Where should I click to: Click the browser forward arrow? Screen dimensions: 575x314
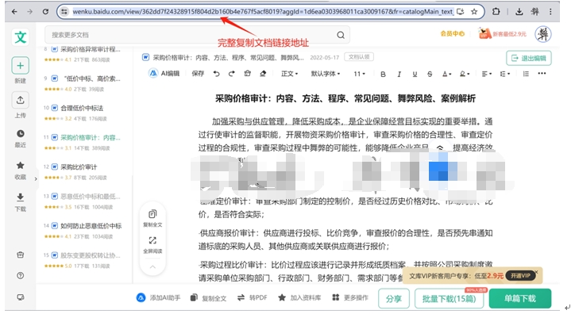(x=29, y=12)
